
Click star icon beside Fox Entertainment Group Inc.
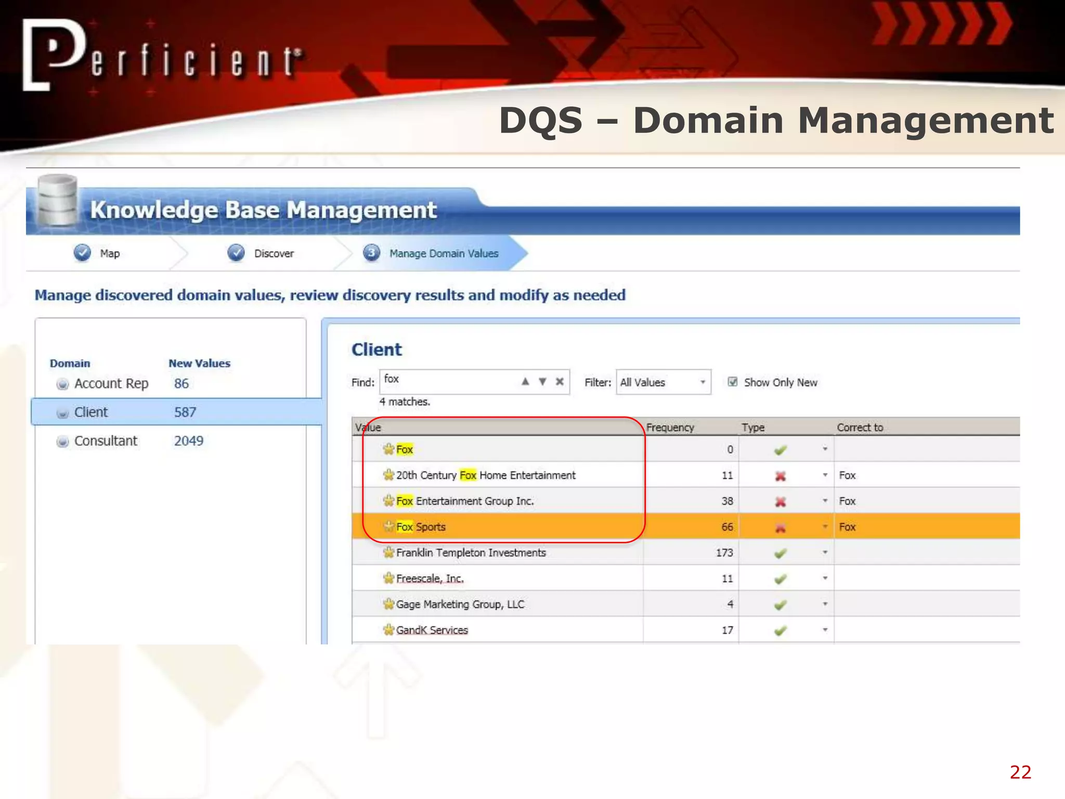tap(388, 501)
